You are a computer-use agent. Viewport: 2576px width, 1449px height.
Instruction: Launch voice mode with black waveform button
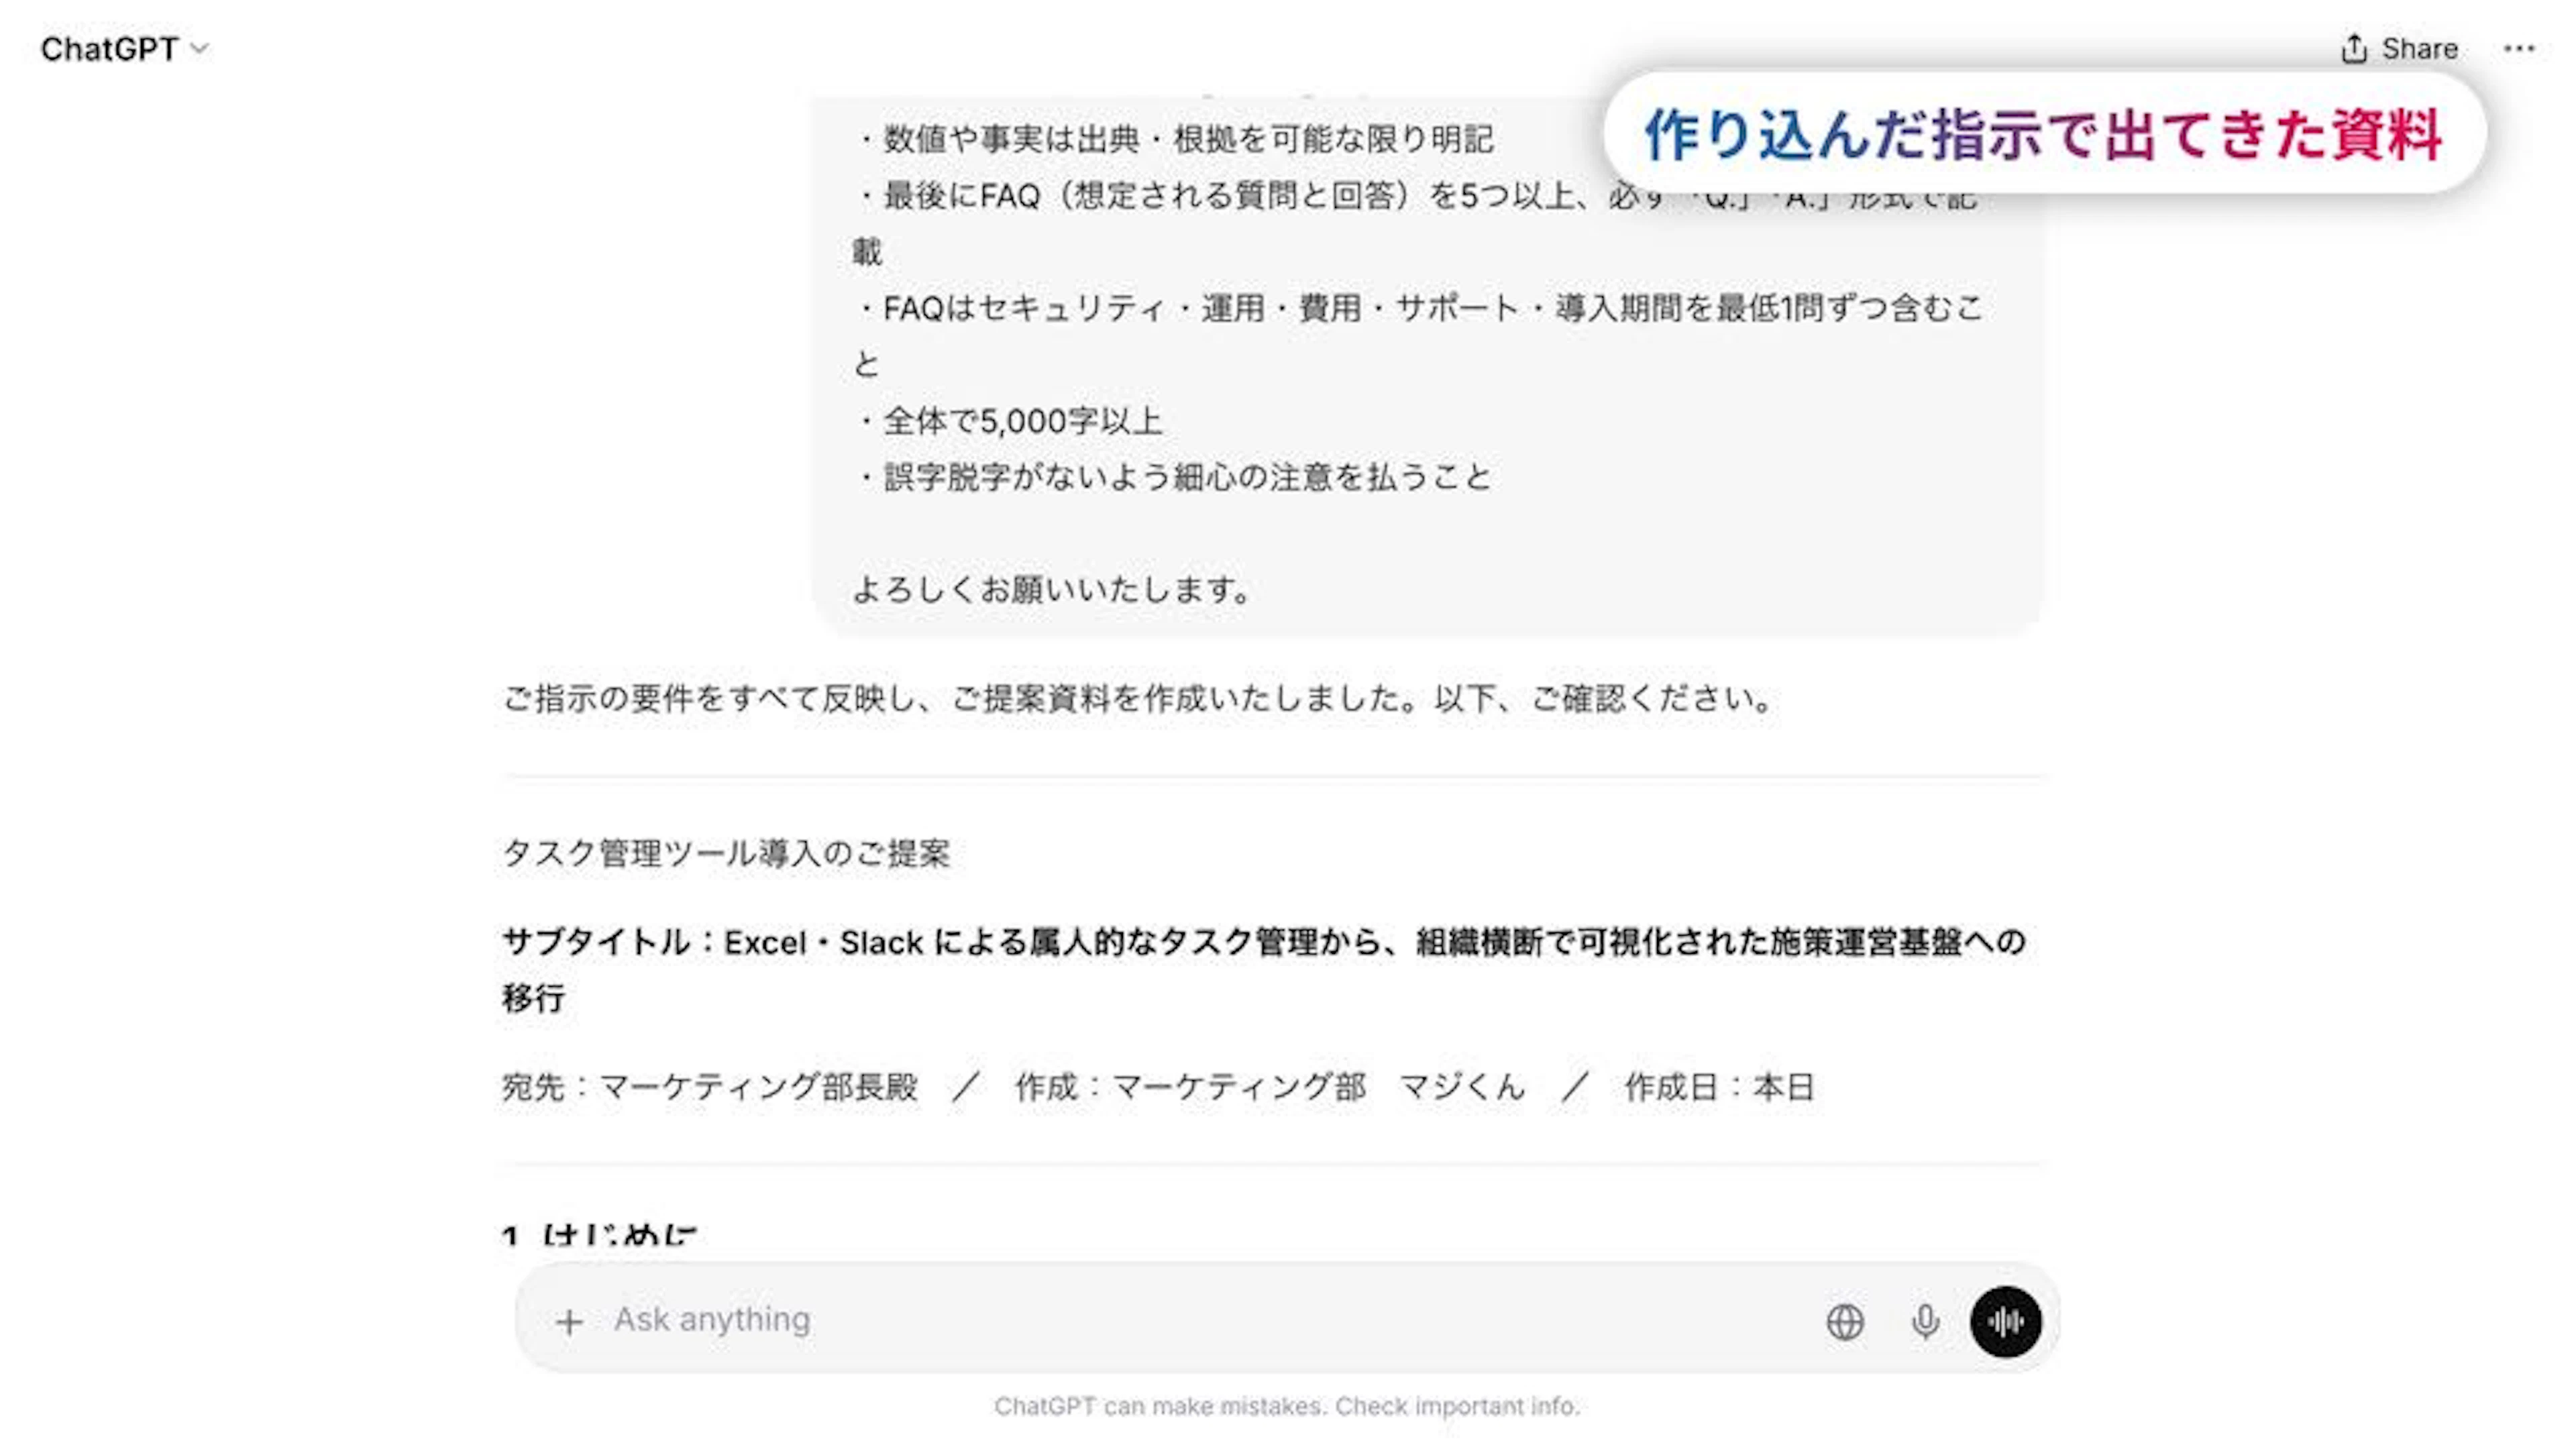tap(2005, 1322)
